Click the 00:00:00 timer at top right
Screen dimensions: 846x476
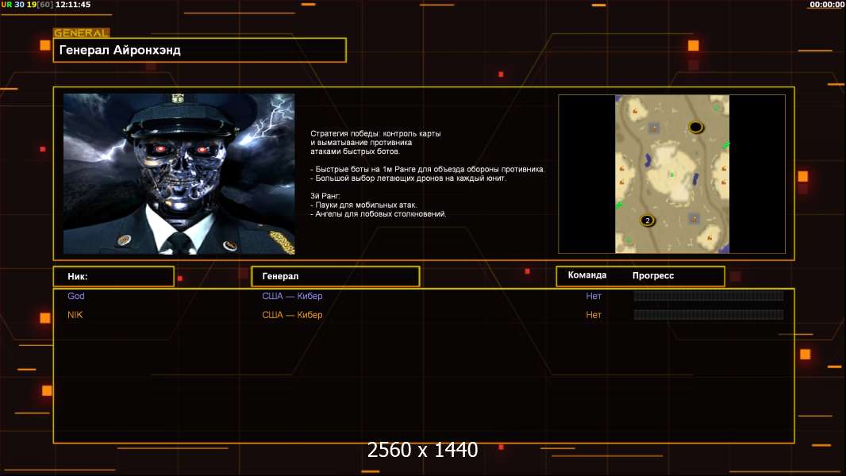[x=827, y=4]
